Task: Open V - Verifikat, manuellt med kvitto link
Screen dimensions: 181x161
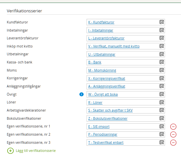Action: pyautogui.click(x=114, y=46)
